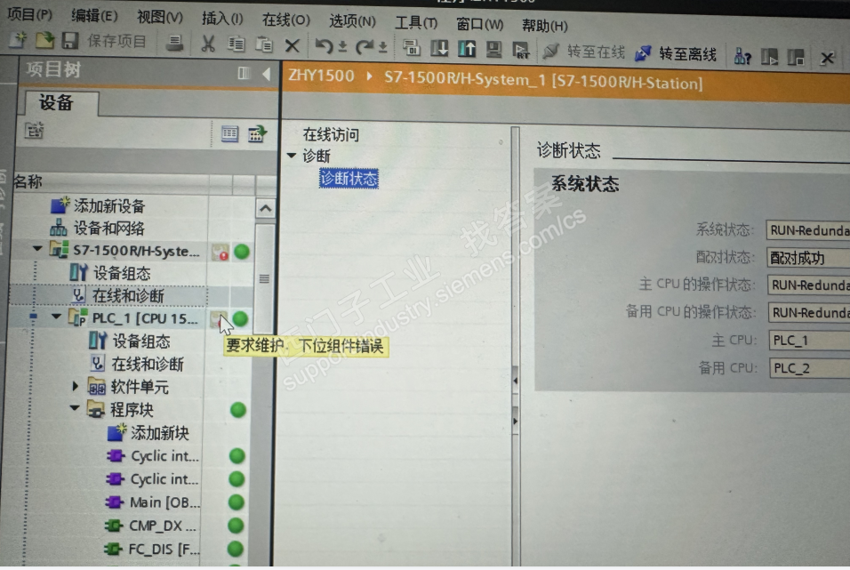Collapse the 诊断 section in navigation
850x570 pixels.
(292, 156)
